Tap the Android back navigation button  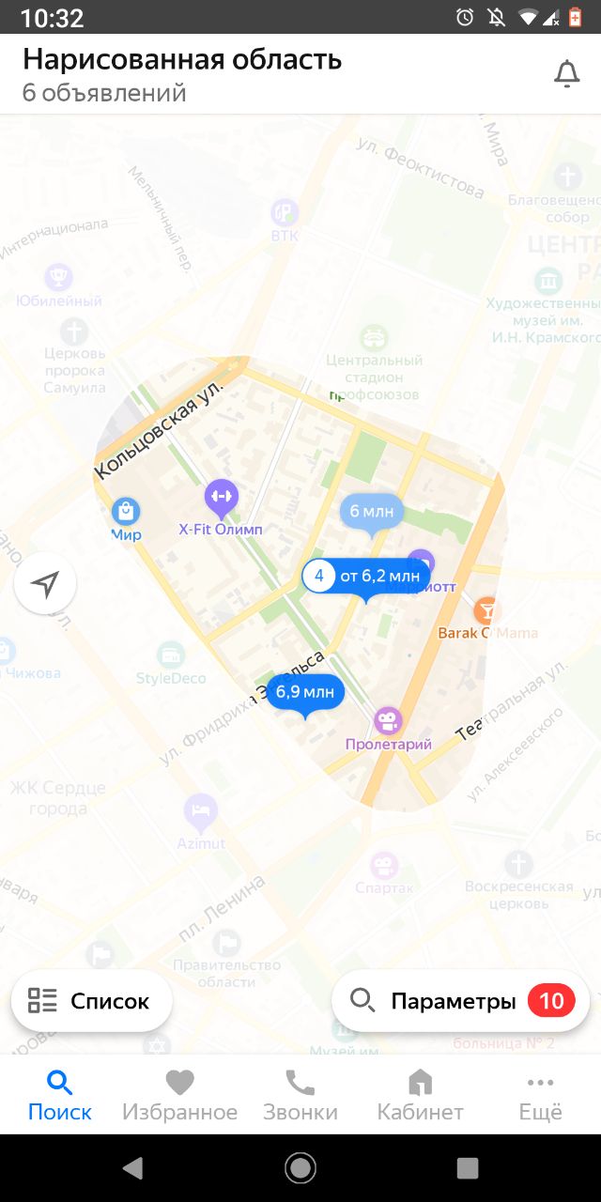click(132, 1167)
